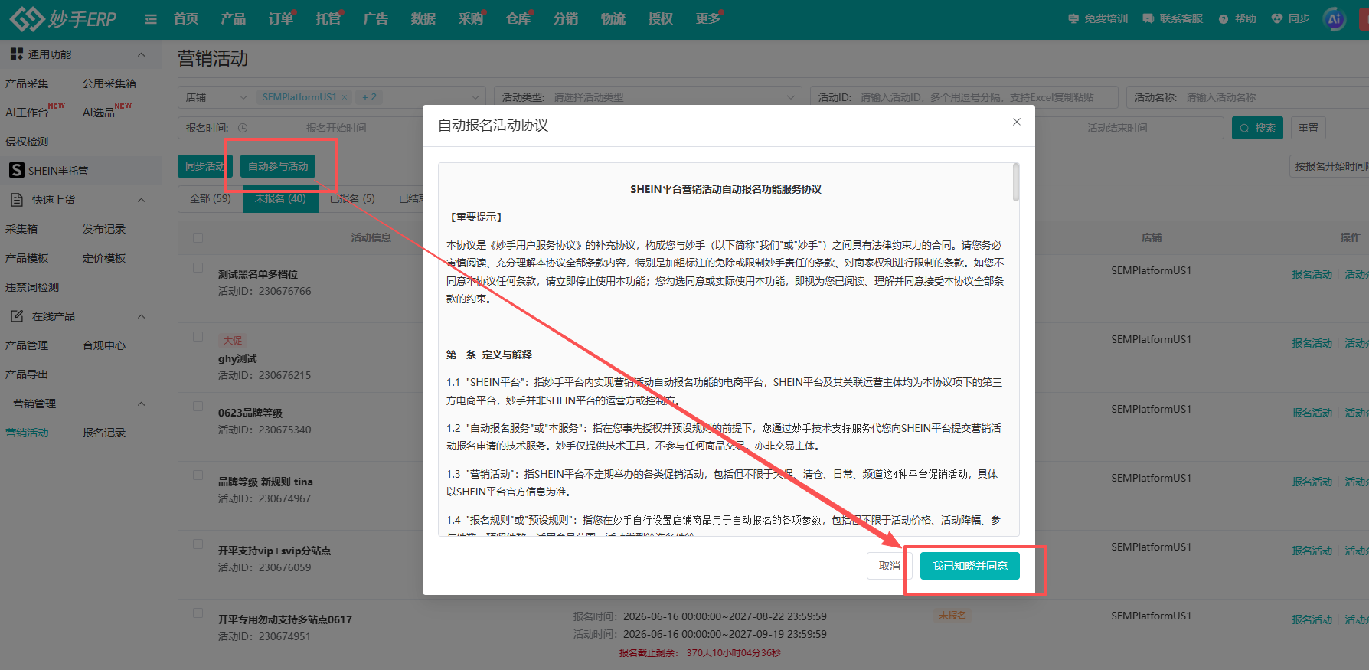Open 订单 menu in top navigation
Screen dimensions: 1369x670
click(x=281, y=19)
